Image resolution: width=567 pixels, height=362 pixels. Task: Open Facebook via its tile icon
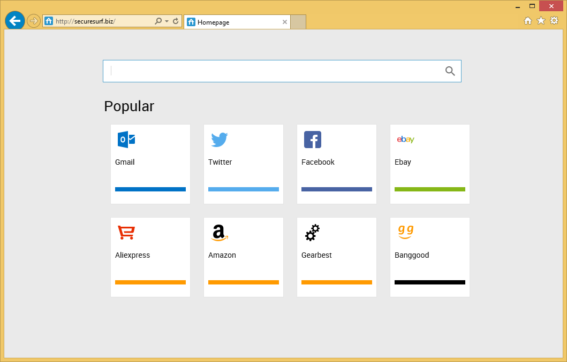point(312,140)
